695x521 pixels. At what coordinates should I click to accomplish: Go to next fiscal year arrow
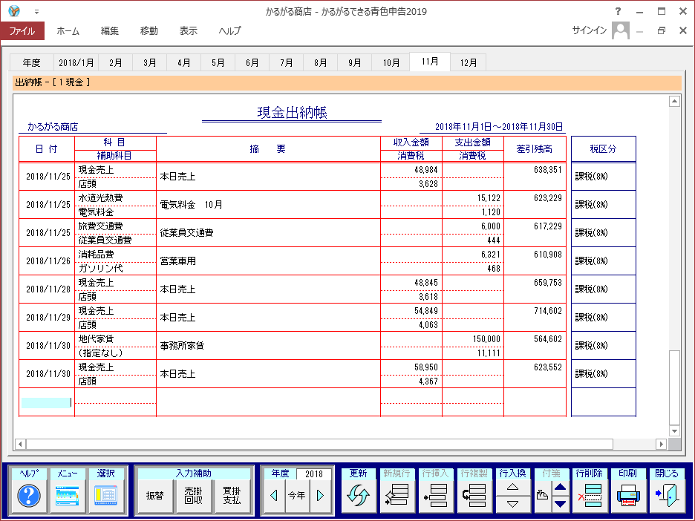click(321, 496)
